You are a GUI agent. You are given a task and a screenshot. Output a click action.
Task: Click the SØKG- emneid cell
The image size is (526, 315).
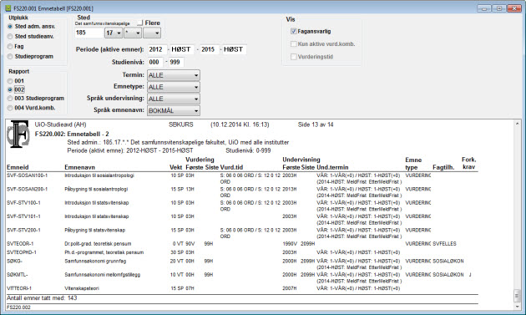[14, 262]
